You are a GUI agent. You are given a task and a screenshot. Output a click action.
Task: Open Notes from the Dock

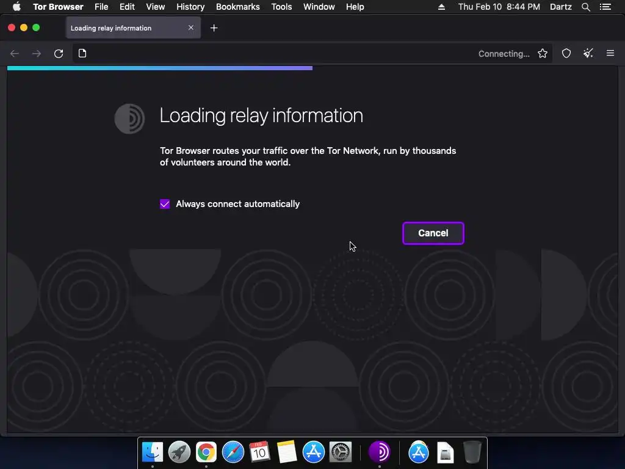(287, 452)
